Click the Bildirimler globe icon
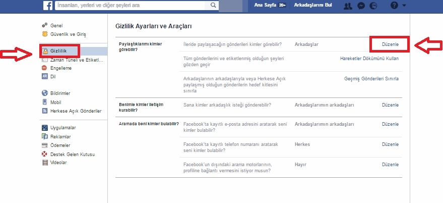The width and height of the screenshot is (443, 203). tap(45, 93)
